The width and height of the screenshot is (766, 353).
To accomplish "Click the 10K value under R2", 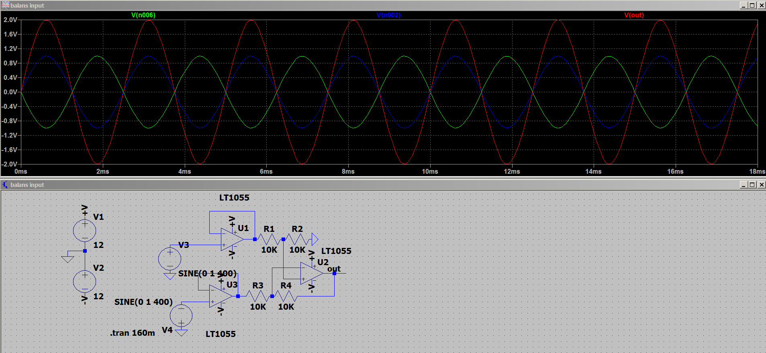I will click(297, 250).
